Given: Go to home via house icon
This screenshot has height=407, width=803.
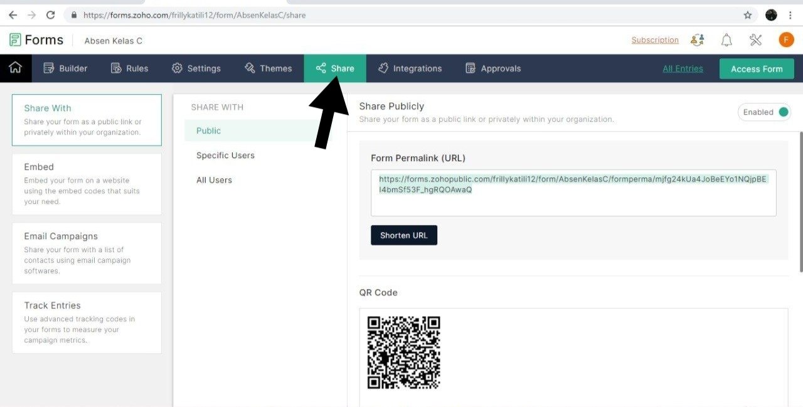Looking at the screenshot, I should tap(15, 68).
